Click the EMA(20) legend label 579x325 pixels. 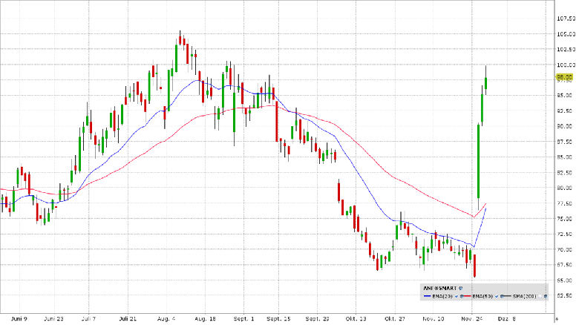(442, 296)
